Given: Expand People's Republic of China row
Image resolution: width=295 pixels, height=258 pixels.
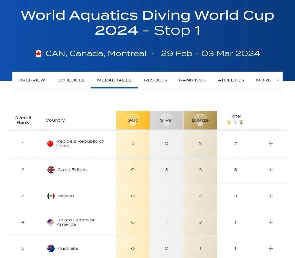Looking at the screenshot, I should tap(271, 144).
